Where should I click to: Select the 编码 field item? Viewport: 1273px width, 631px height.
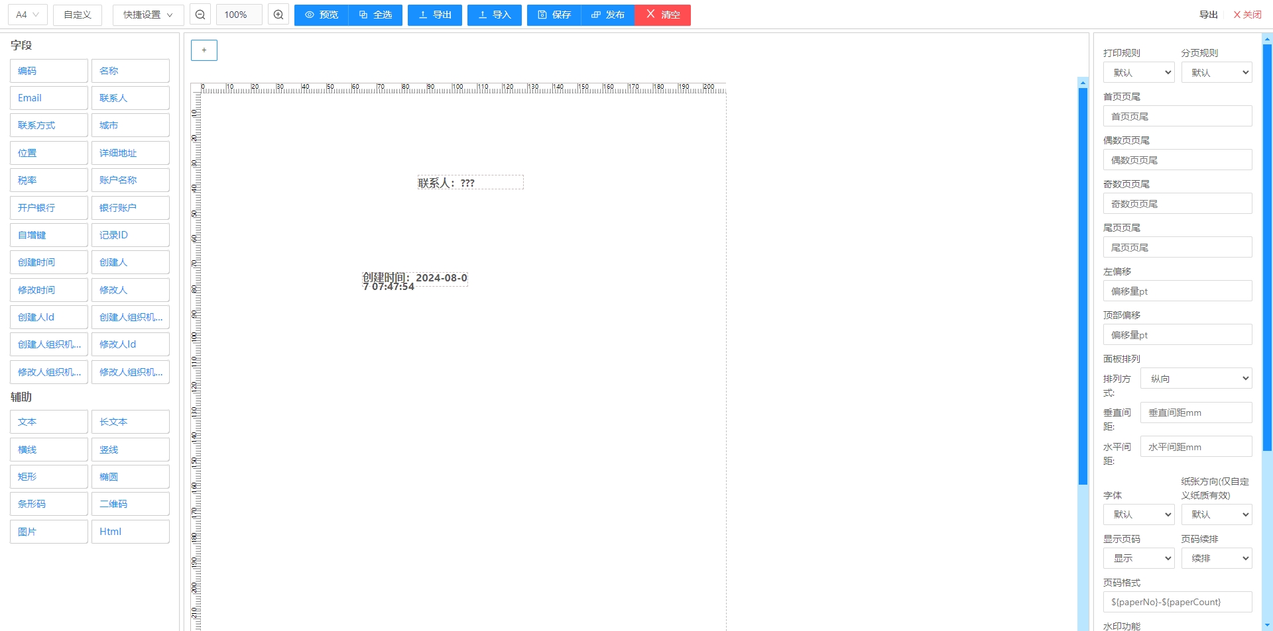pos(49,71)
